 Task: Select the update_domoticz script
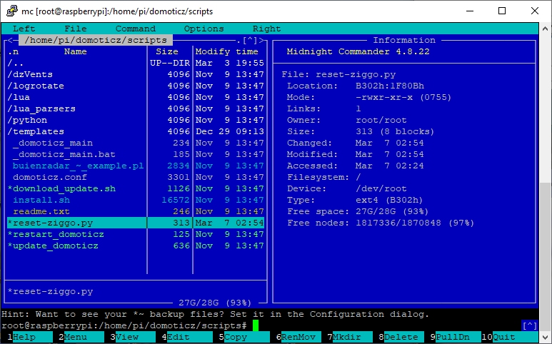(x=136, y=246)
